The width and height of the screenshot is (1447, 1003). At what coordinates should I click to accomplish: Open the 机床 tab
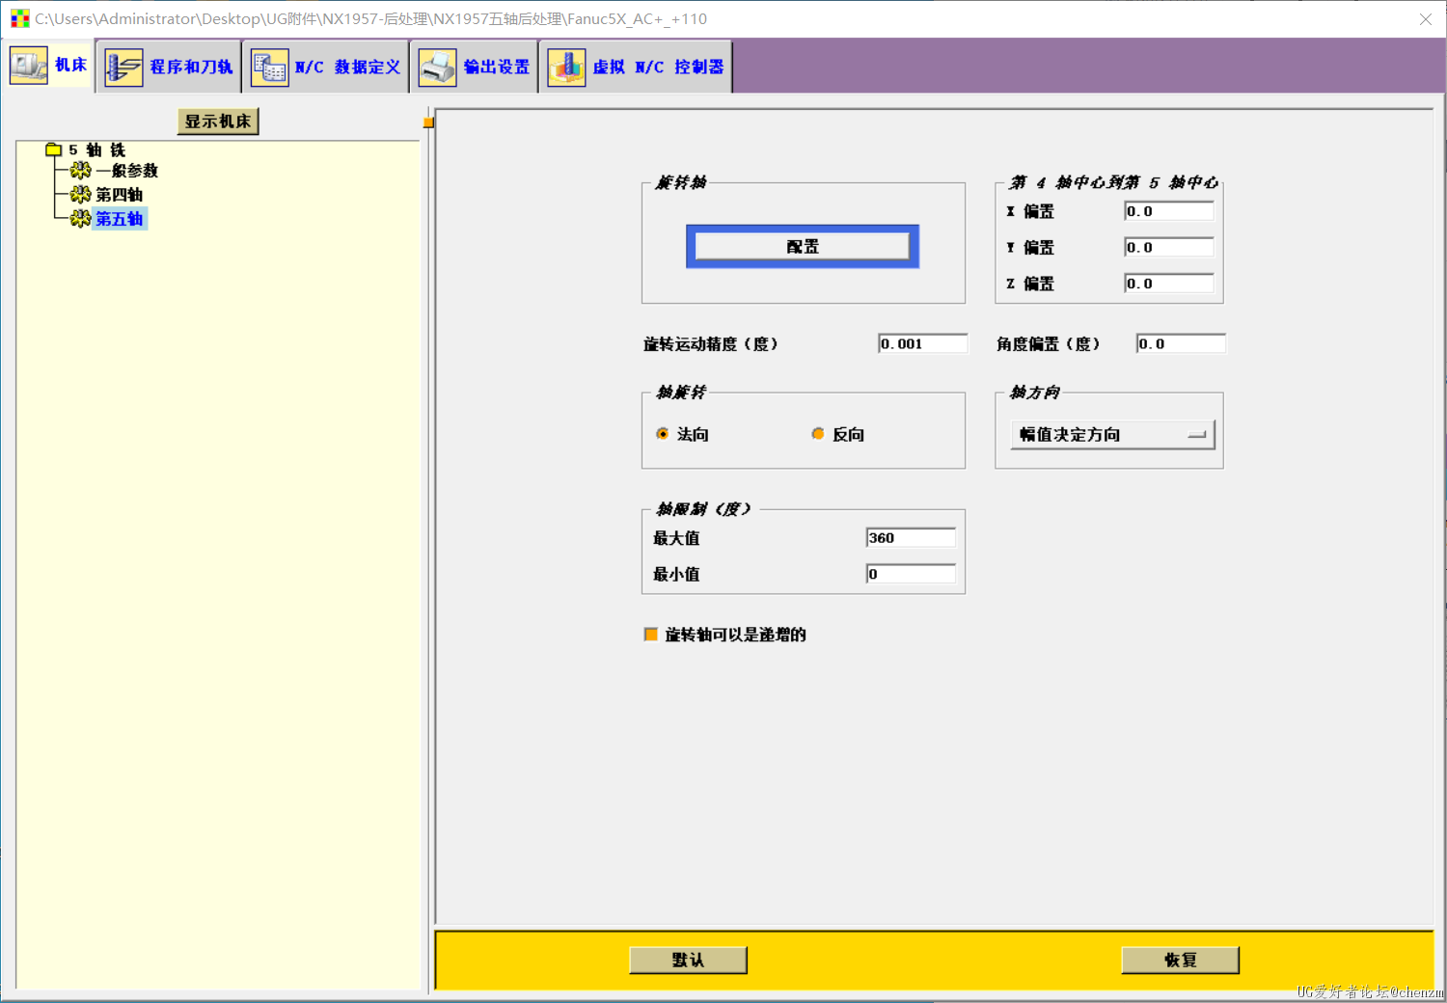50,66
